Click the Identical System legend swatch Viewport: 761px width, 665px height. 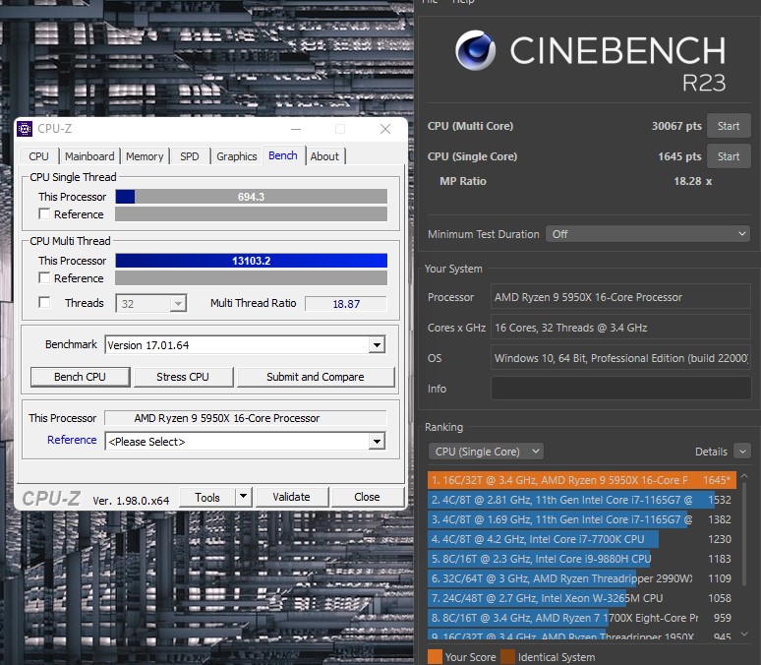pos(507,657)
